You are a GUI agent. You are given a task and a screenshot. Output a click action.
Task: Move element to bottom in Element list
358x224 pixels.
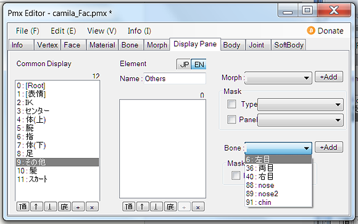[170, 207]
